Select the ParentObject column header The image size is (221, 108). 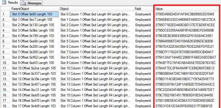click(x=34, y=9)
